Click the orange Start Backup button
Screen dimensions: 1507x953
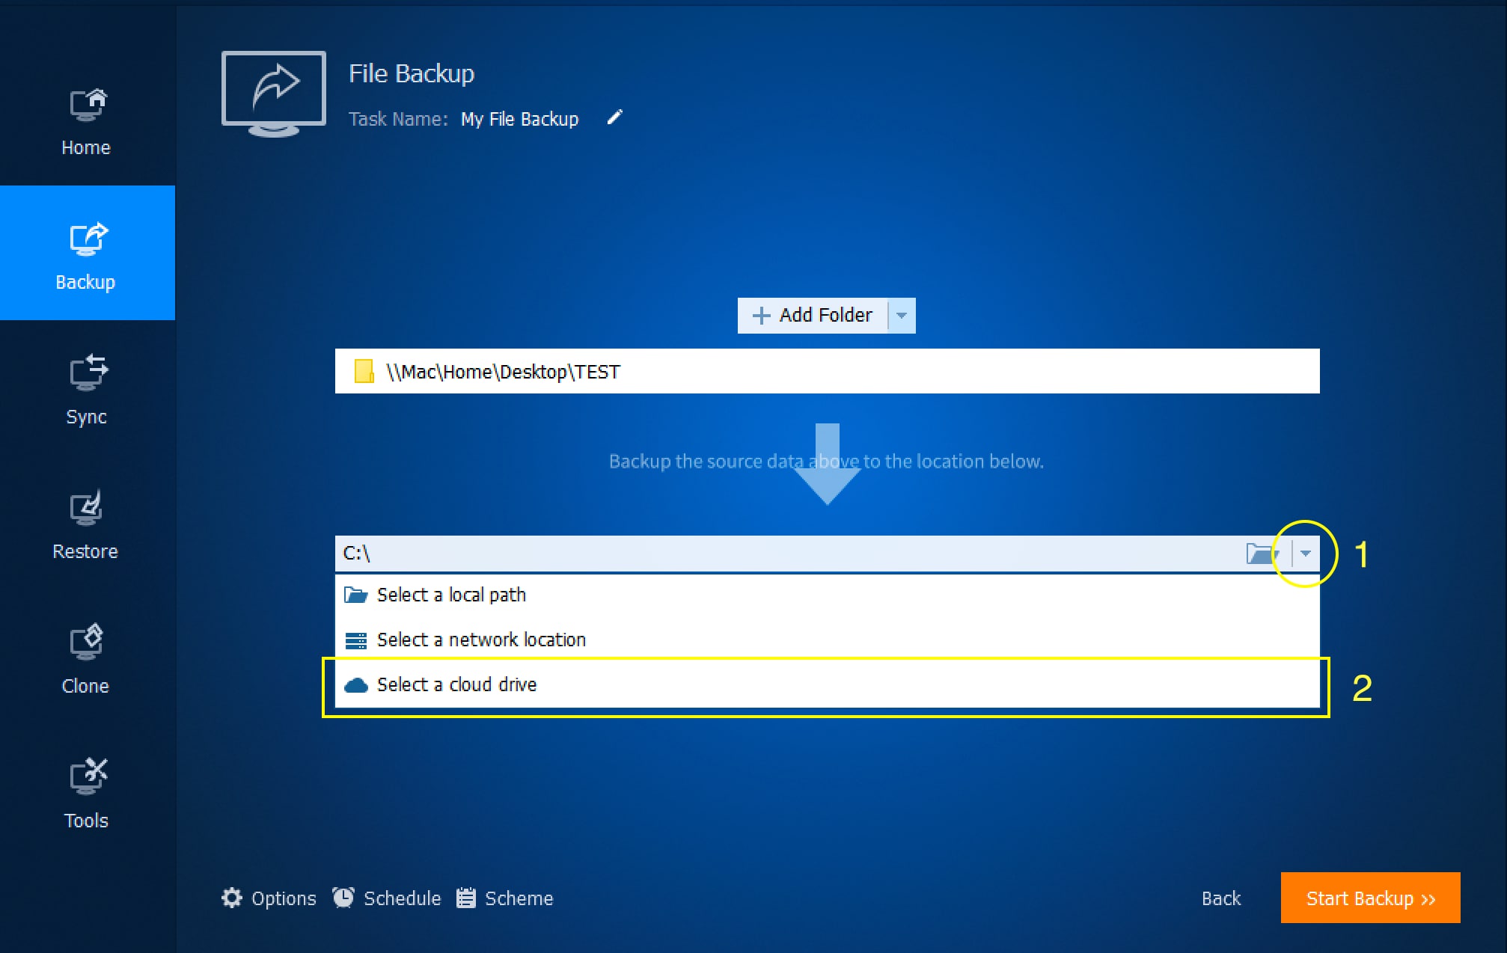coord(1370,898)
